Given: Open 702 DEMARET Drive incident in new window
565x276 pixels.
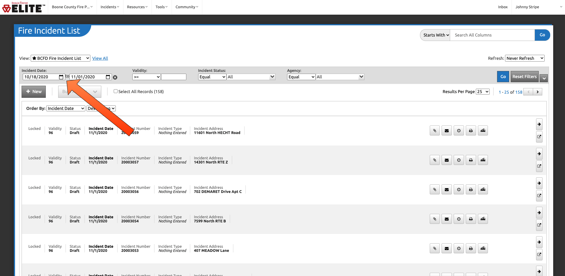Looking at the screenshot, I should tap(539, 196).
